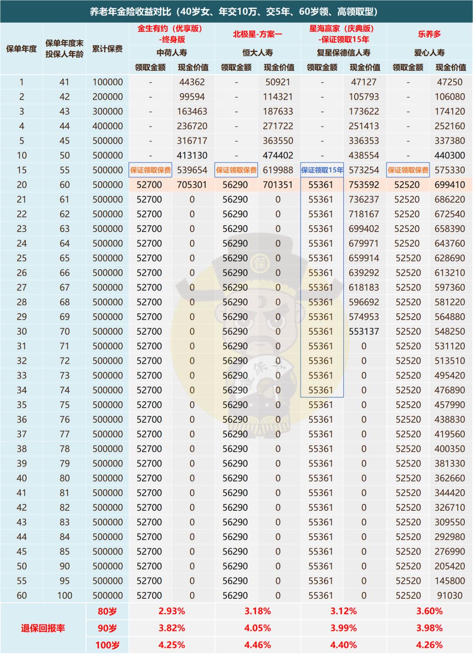Viewport: 473px width, 654px height.
Task: Click the 保证领取15年 label
Action: [322, 170]
